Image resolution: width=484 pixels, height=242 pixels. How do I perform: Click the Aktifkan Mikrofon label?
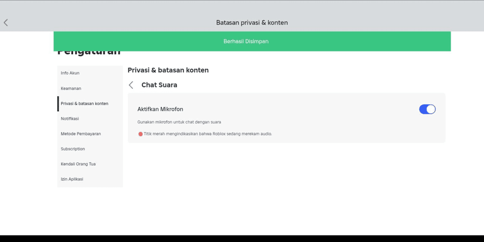(160, 109)
